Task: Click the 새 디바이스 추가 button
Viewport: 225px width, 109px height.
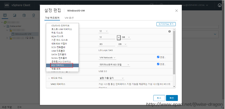Action: tap(166, 24)
